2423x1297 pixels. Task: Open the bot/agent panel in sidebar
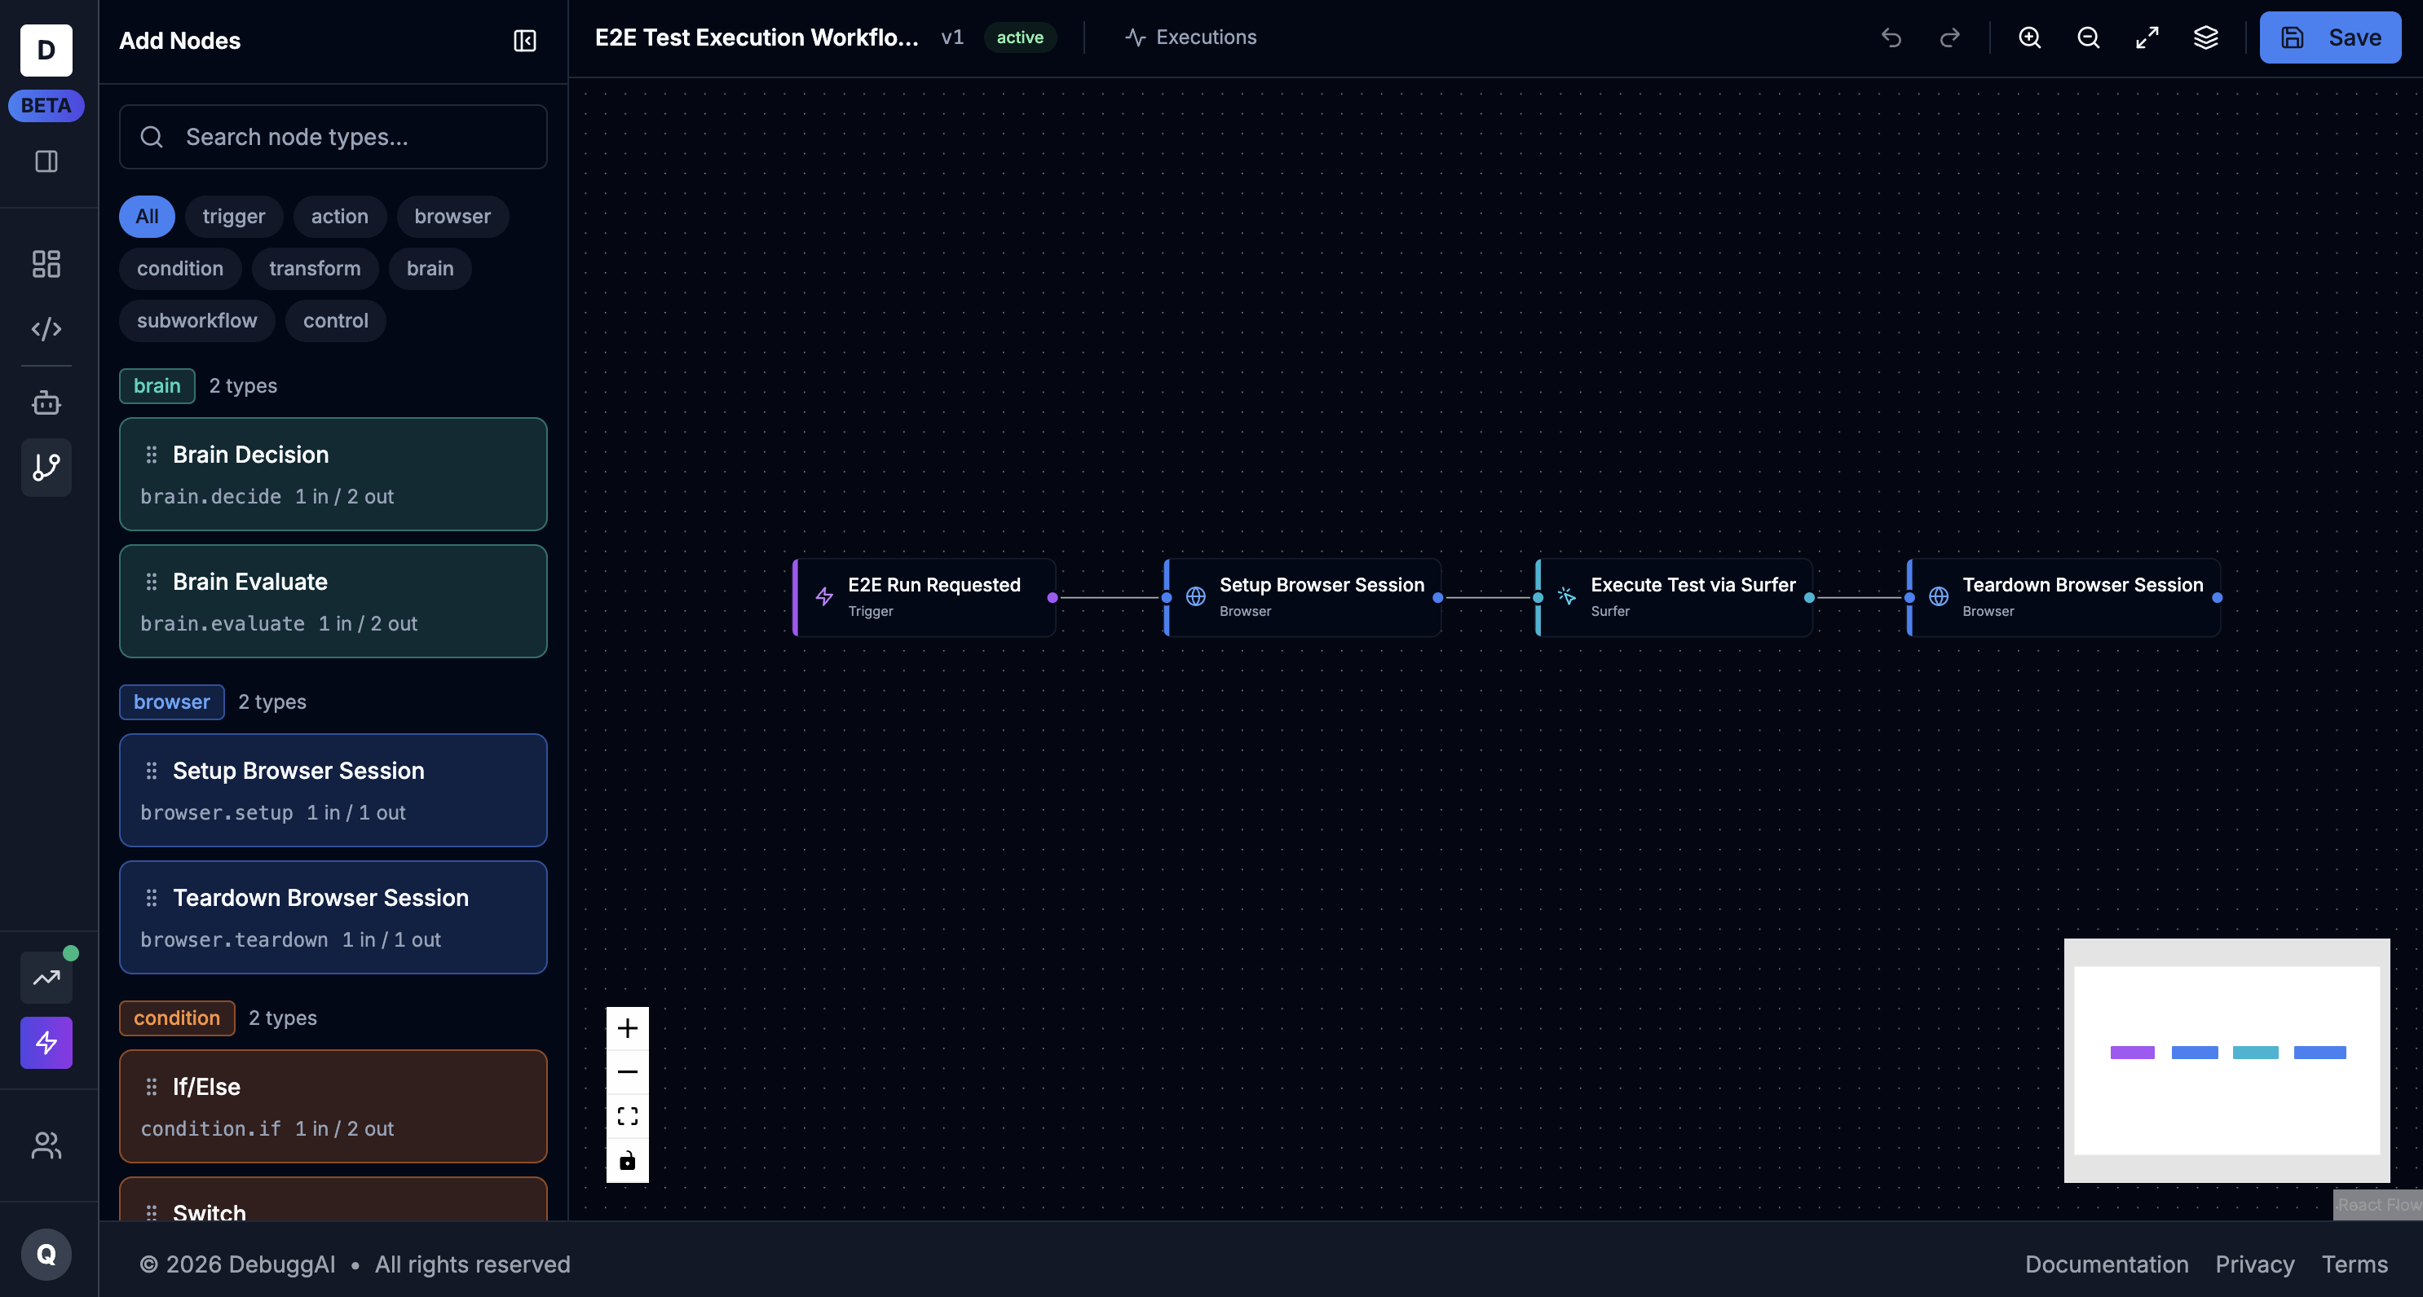[46, 402]
